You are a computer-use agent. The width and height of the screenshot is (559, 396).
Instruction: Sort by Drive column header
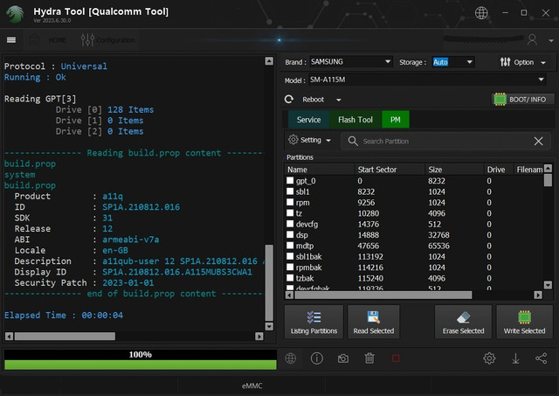(498, 170)
